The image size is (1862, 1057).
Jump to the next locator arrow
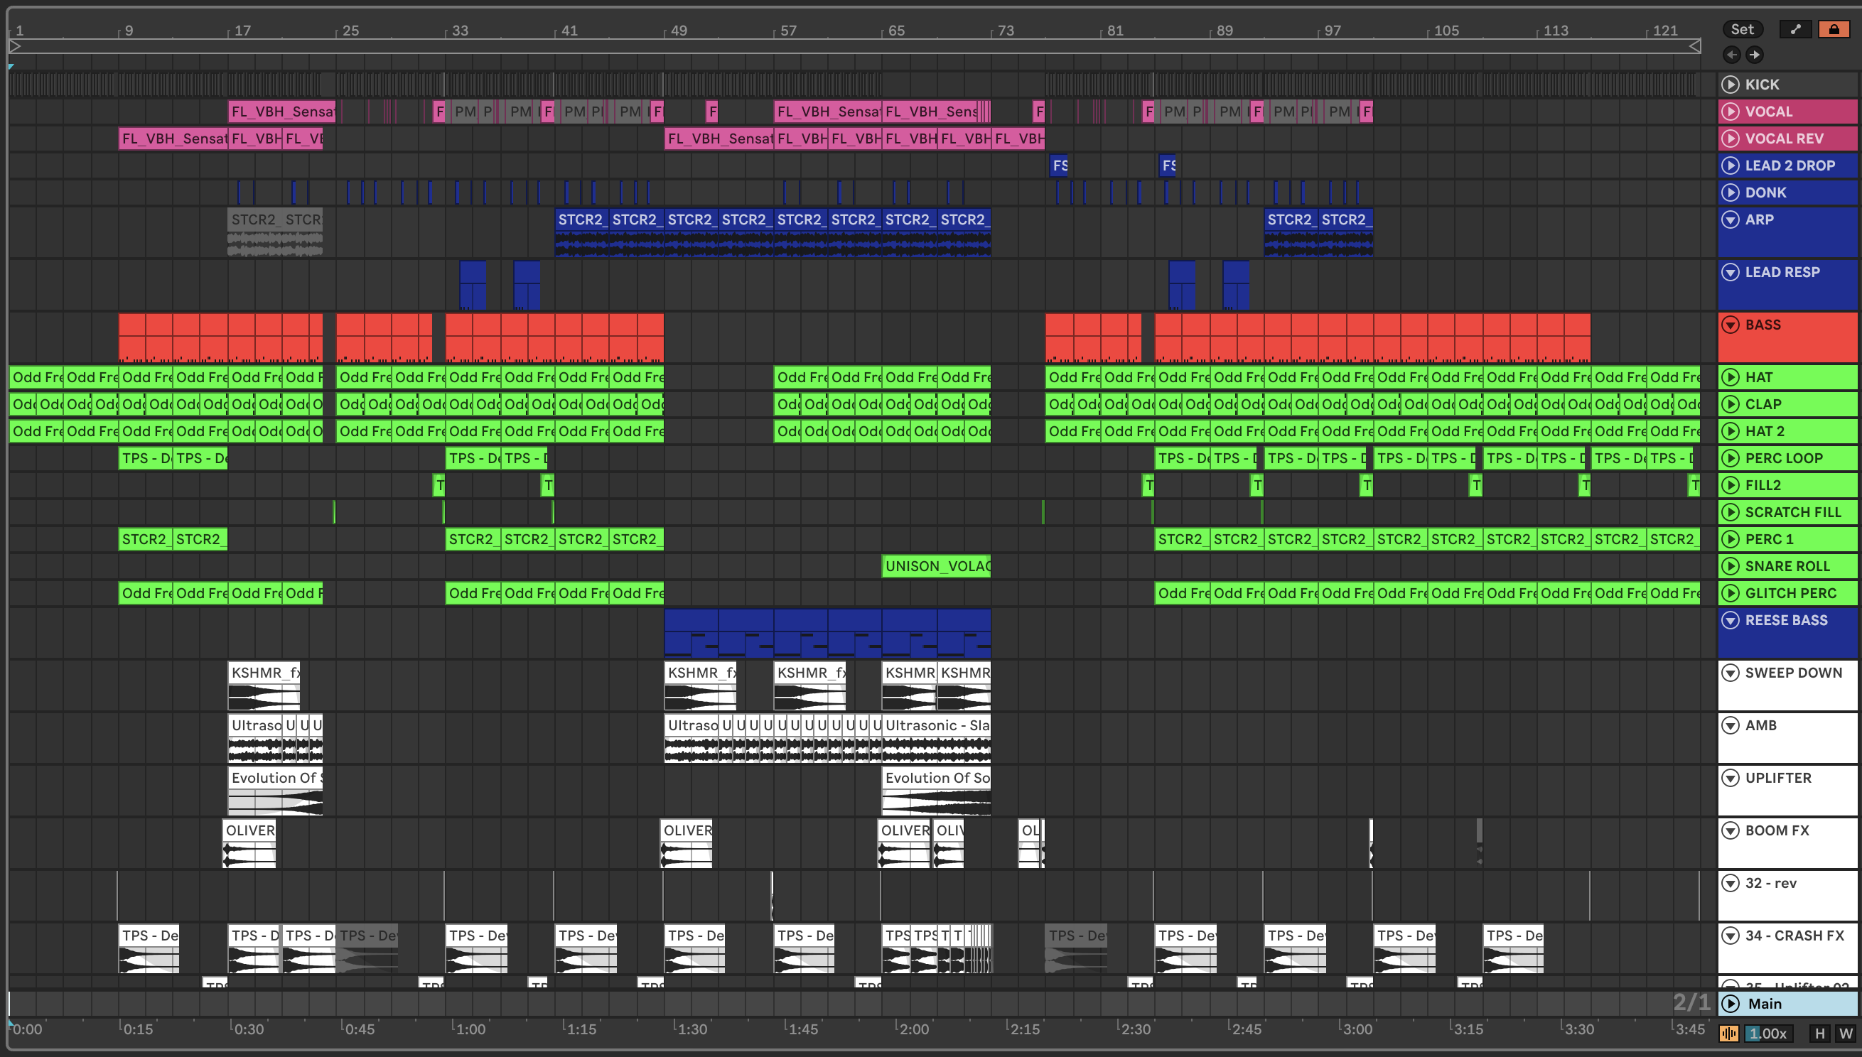tap(1755, 55)
